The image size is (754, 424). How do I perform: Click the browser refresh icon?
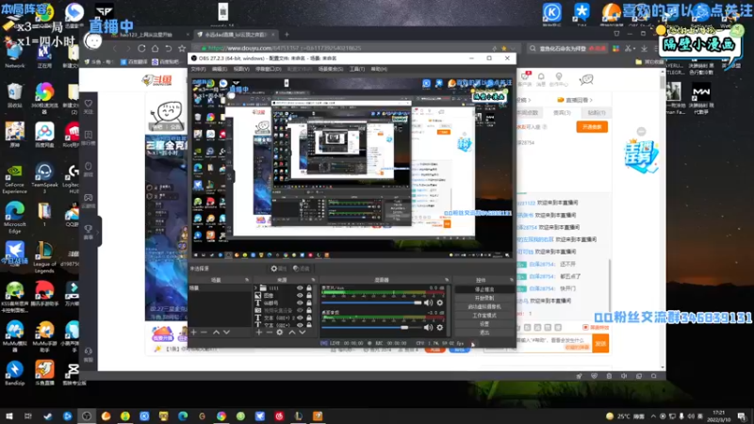pos(141,48)
